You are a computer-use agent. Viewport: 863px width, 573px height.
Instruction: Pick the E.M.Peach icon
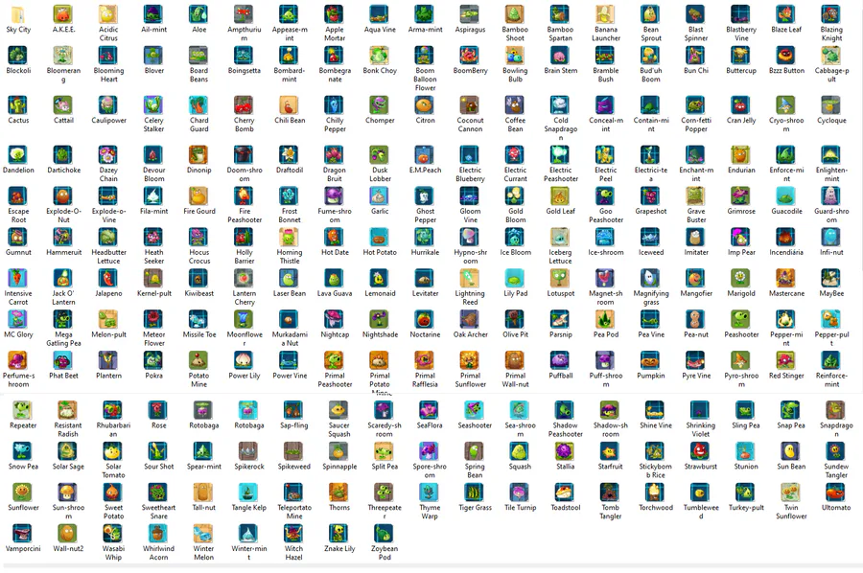425,155
